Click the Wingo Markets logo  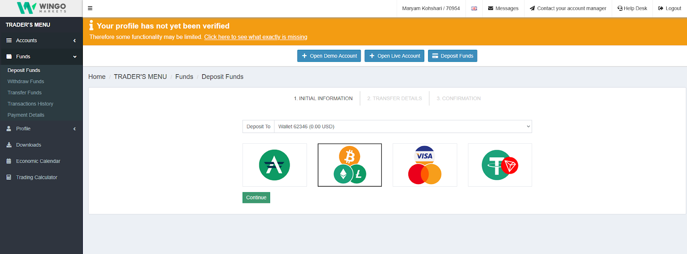(41, 8)
